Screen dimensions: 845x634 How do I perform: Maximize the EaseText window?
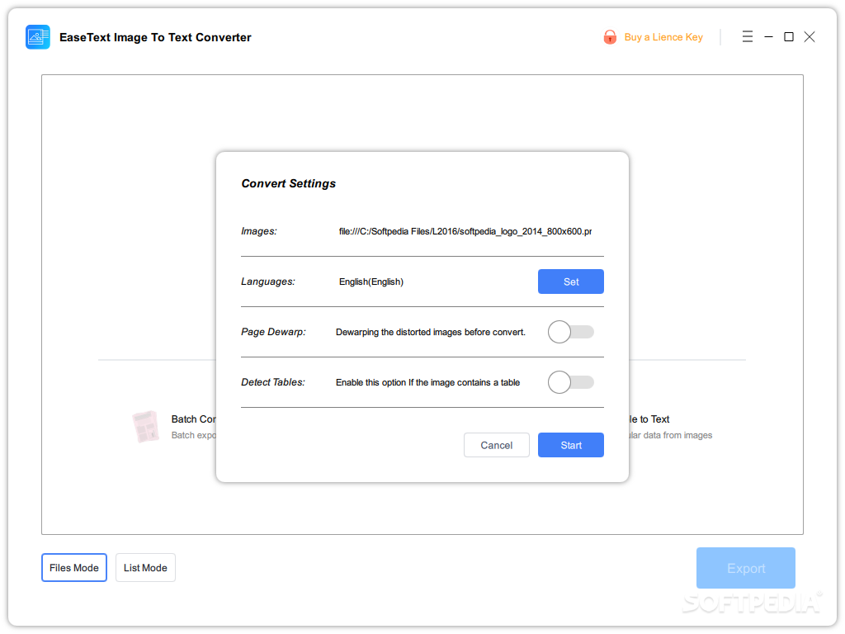pos(788,36)
